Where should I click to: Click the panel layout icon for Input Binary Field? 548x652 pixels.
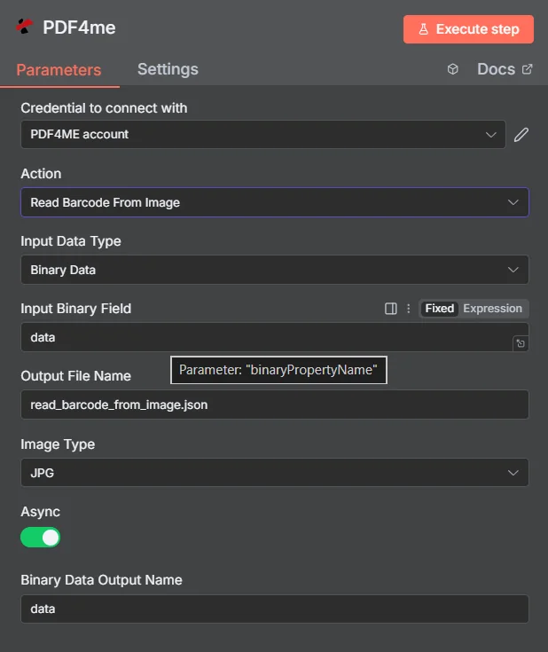[391, 309]
